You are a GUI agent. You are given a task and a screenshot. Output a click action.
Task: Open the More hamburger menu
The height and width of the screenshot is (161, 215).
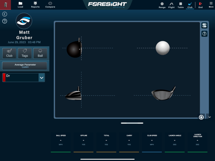pyautogui.click(x=211, y=5)
